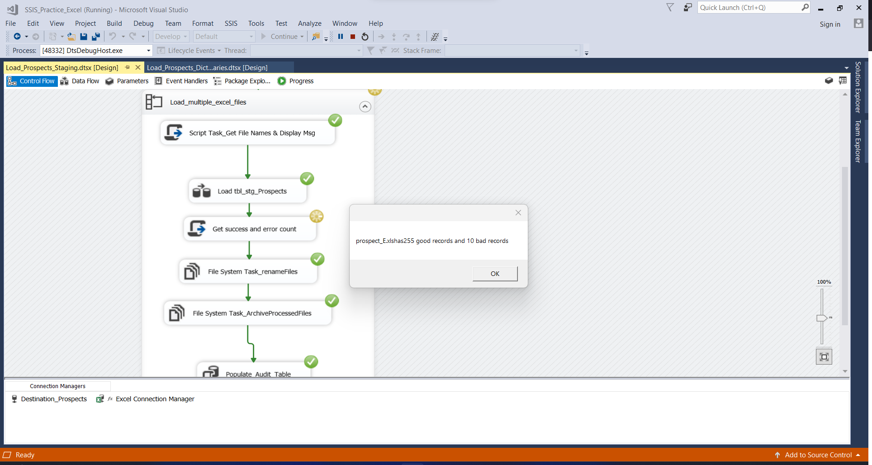The height and width of the screenshot is (465, 872).
Task: Pin the Load_Prospects_Staging.dtsx tab
Action: (128, 67)
